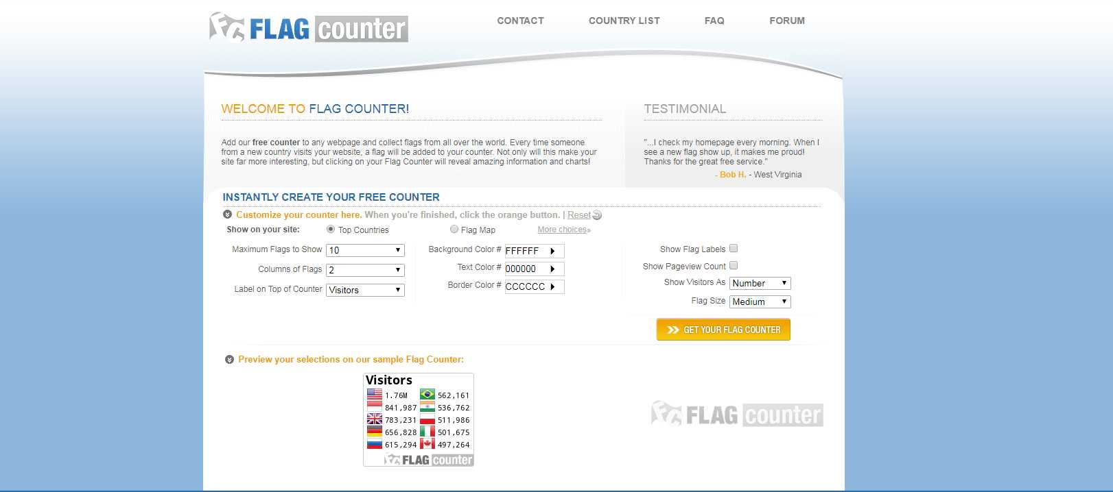Screen dimensions: 1113x492
Task: Open the Columns of Flags dropdown
Action: [x=365, y=270]
